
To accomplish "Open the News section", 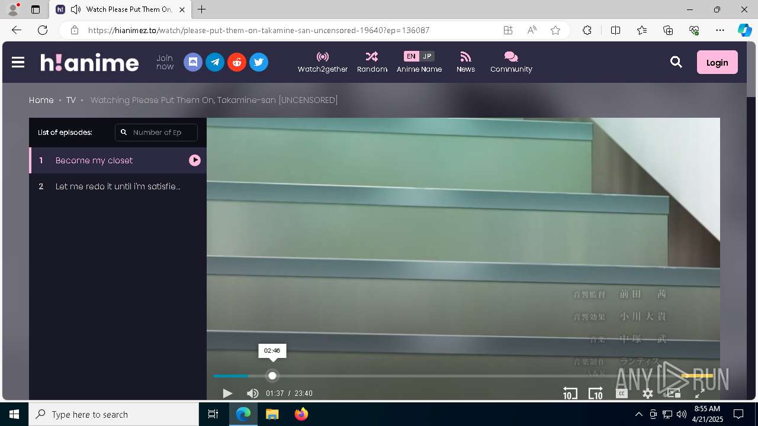I will [x=465, y=62].
